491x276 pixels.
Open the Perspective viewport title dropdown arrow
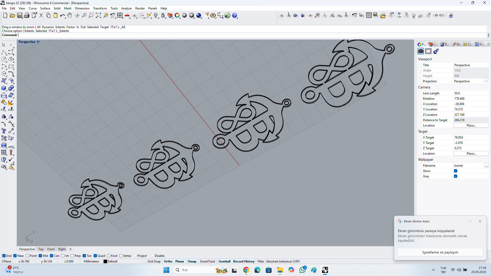tap(39, 42)
